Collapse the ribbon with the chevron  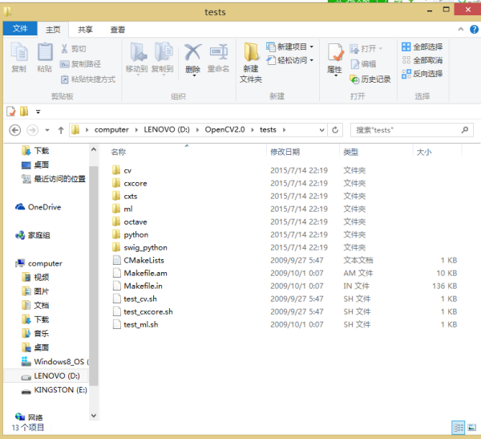coord(461,30)
